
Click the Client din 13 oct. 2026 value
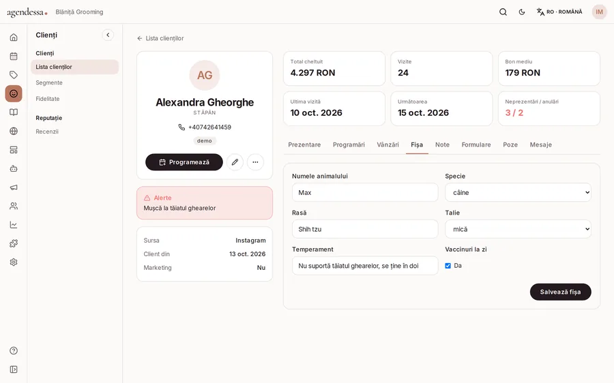248,254
